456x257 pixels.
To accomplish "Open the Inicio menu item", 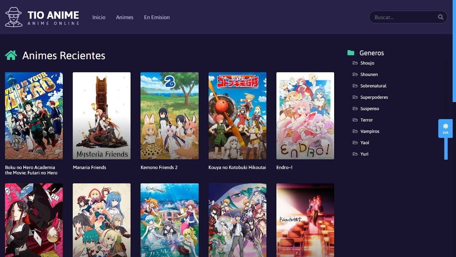I will (99, 17).
